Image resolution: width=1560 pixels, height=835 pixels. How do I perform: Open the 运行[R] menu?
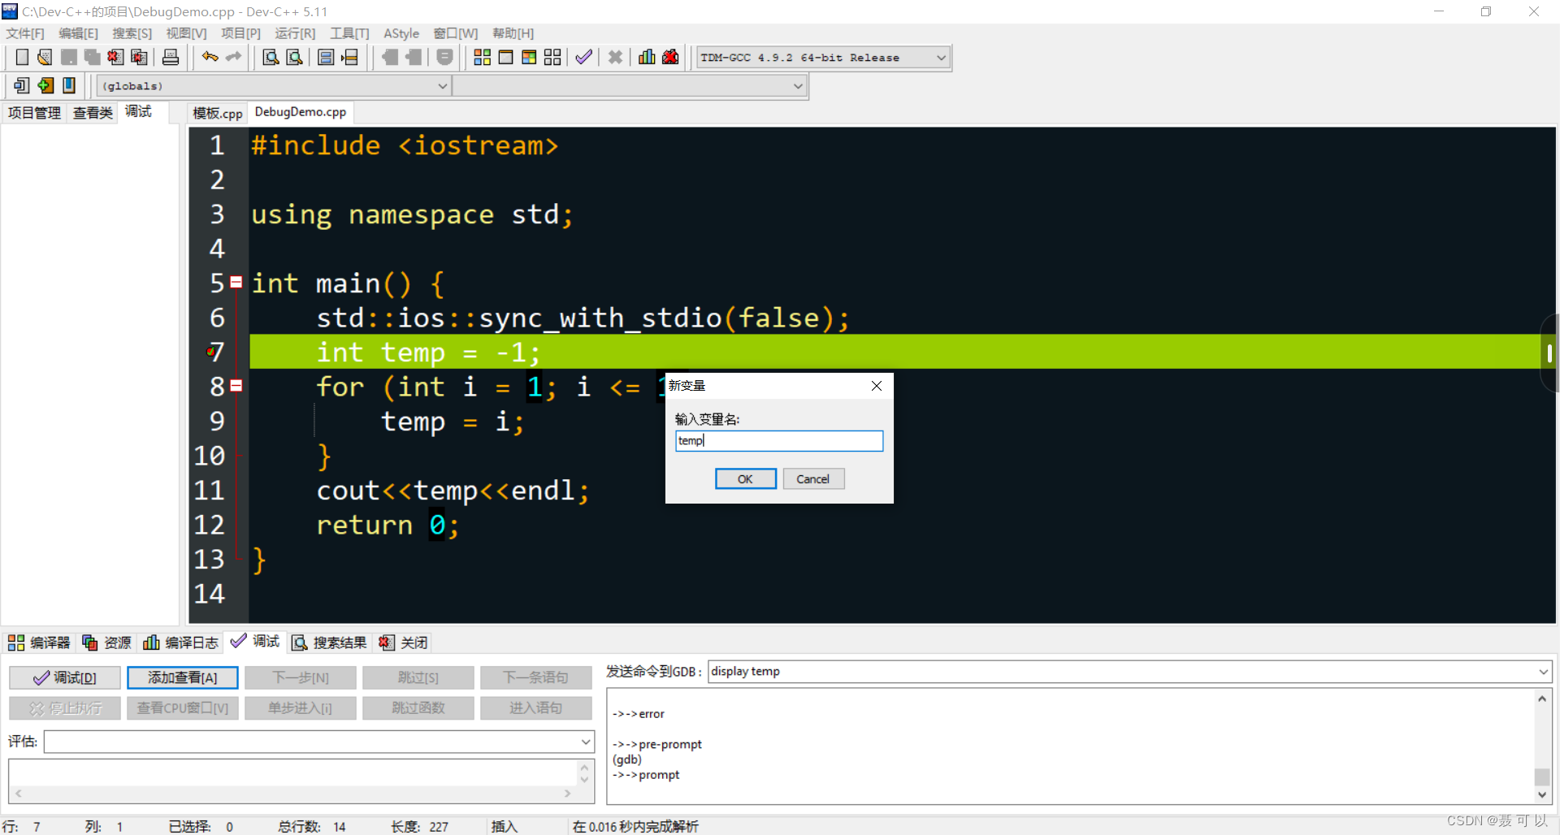pyautogui.click(x=295, y=33)
